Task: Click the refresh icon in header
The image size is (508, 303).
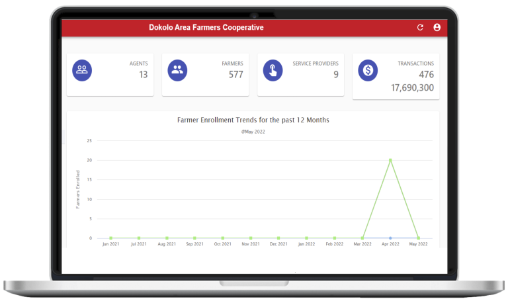Action: click(420, 28)
